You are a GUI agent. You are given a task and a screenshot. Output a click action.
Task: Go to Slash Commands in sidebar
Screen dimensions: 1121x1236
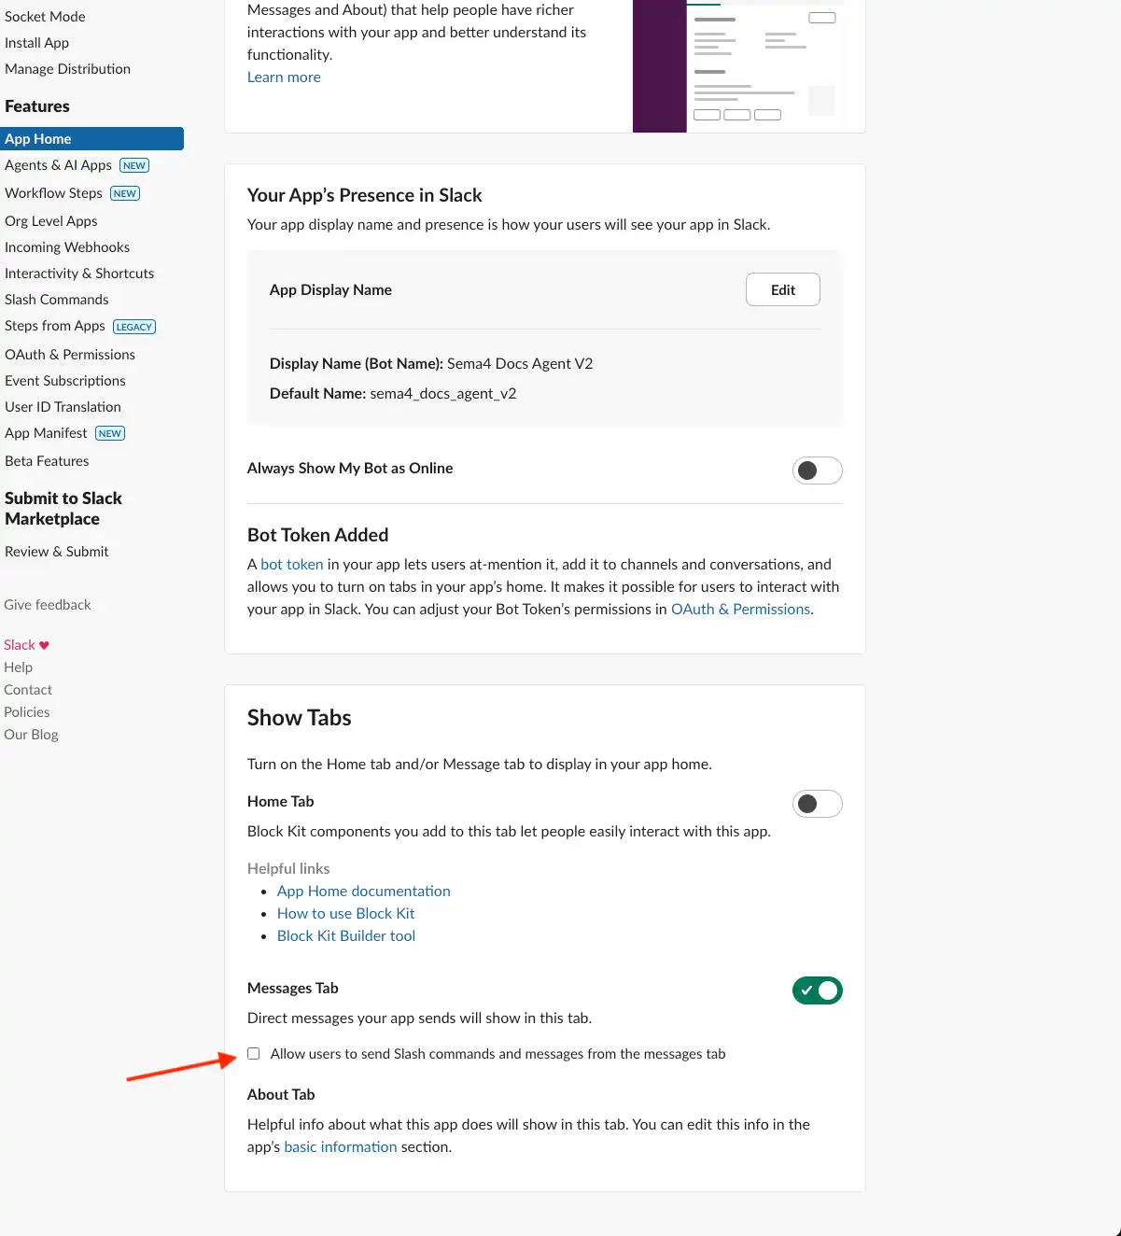[x=56, y=300]
